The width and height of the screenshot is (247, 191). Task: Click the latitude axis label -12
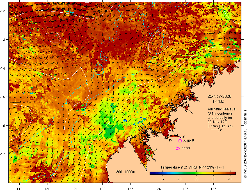click(3, 11)
